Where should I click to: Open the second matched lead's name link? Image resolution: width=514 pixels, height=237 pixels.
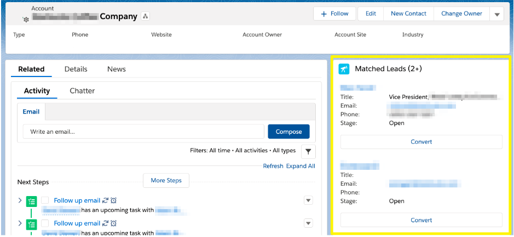pyautogui.click(x=360, y=166)
